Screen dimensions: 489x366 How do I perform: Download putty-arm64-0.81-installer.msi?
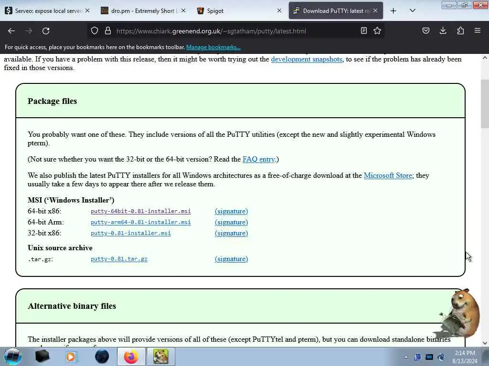pyautogui.click(x=141, y=222)
